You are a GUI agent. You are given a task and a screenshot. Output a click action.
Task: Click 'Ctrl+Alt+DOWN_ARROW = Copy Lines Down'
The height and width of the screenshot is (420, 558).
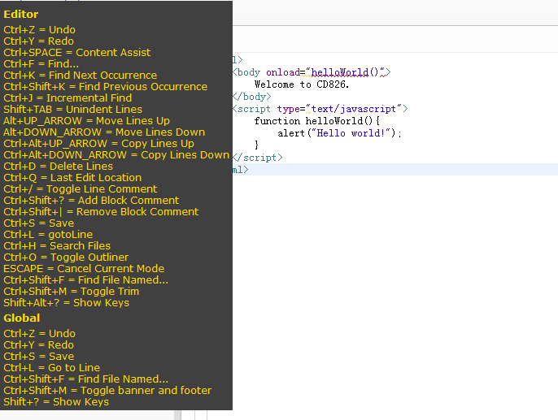tap(116, 155)
